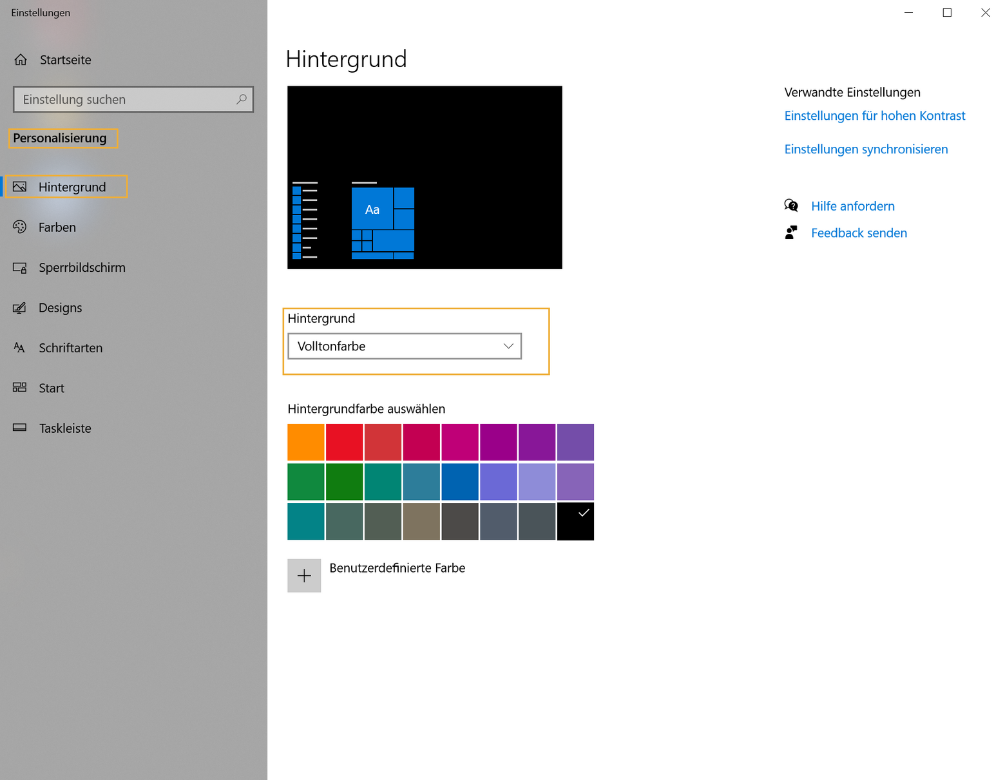Open Einstellungen für hohen Kontrast
This screenshot has height=780, width=1005.
(874, 115)
